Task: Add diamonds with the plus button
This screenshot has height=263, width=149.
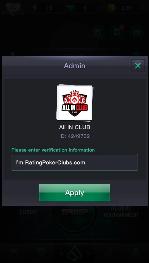Action: pyautogui.click(x=101, y=8)
